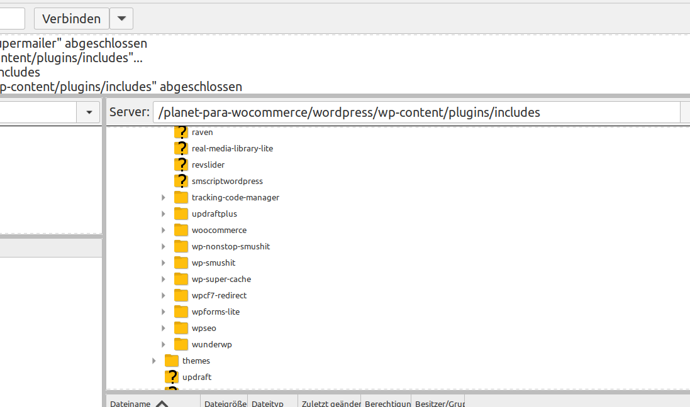Select the raven folder name

[202, 132]
